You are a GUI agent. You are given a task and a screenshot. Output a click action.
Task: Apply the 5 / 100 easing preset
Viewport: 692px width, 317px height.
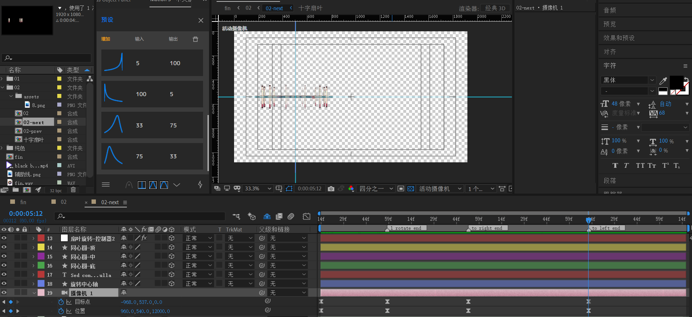point(152,63)
